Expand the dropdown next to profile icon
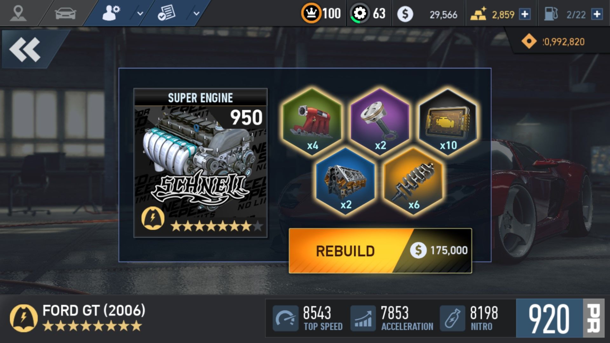This screenshot has height=343, width=610. click(x=140, y=14)
